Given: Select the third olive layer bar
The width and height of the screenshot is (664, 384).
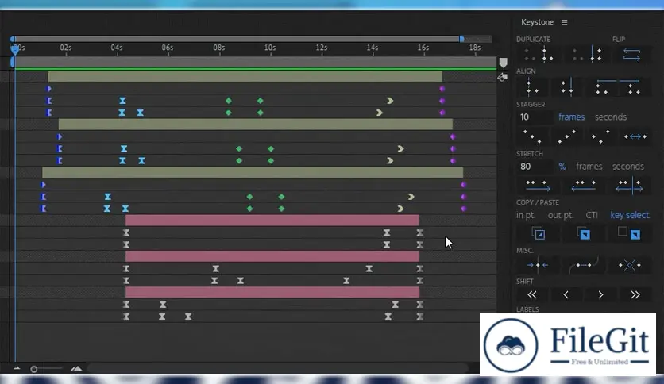Looking at the screenshot, I should coord(253,172).
